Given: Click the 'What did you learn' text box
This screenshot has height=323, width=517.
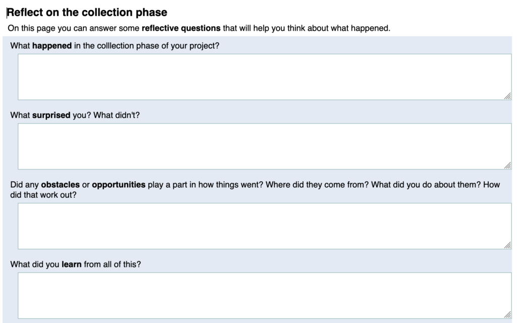Looking at the screenshot, I should coord(265,296).
